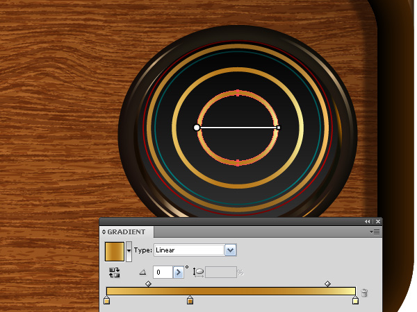Click the aspect ratio icon
417x312 pixels.
[x=198, y=272]
